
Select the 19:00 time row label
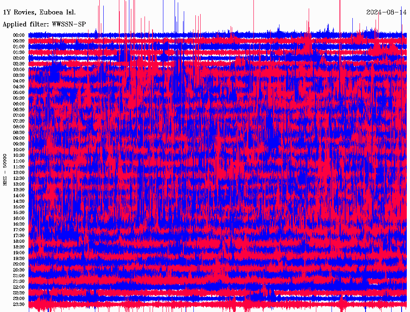[19, 253]
